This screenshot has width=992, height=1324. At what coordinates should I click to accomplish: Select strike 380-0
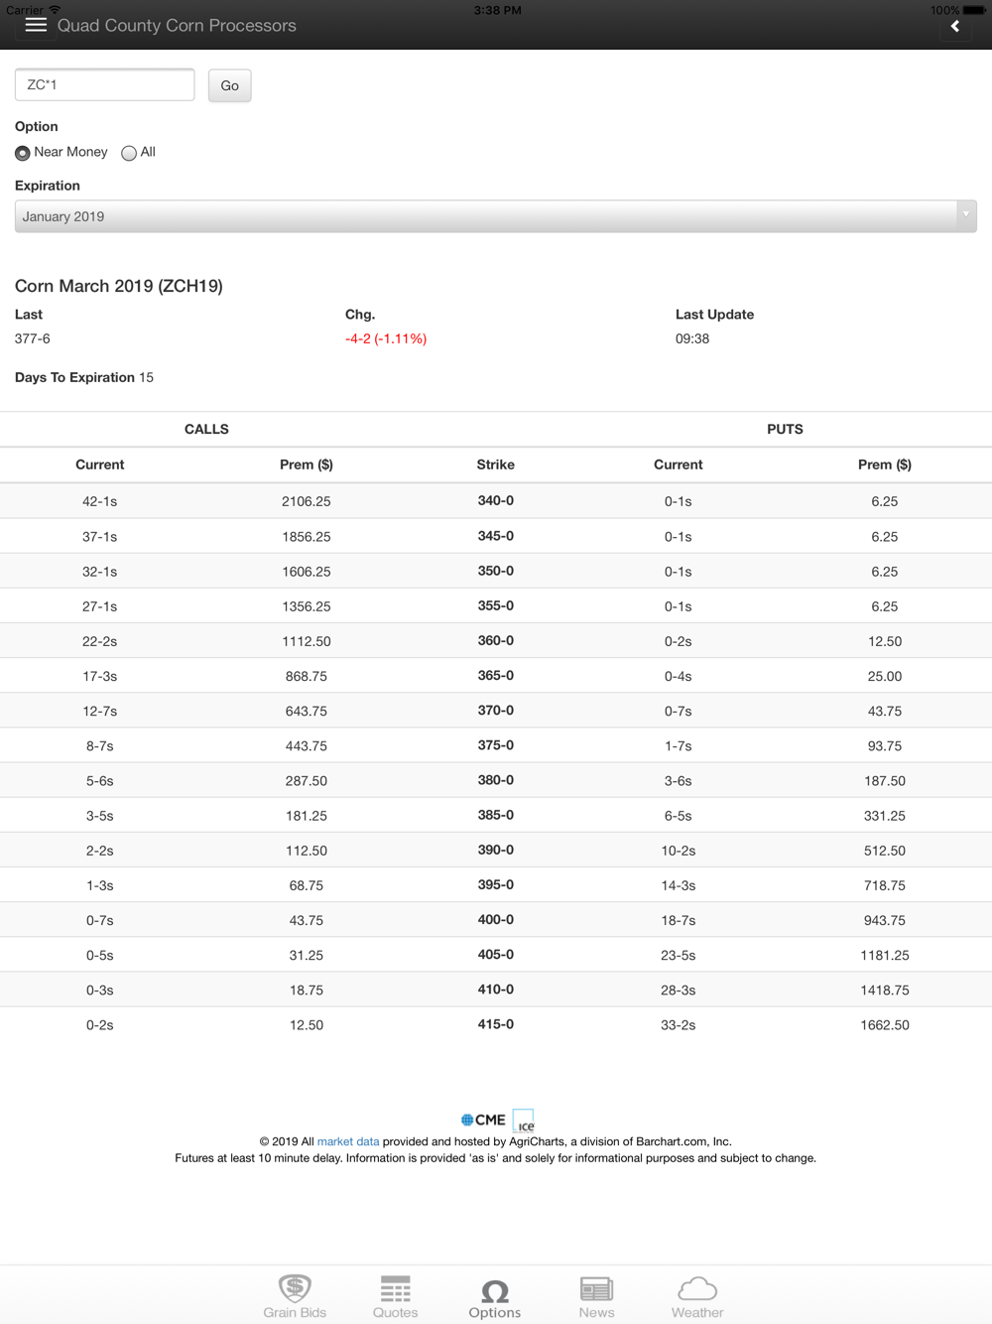click(496, 780)
